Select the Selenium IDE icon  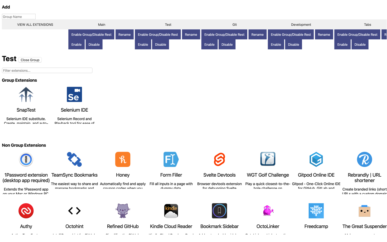74,94
